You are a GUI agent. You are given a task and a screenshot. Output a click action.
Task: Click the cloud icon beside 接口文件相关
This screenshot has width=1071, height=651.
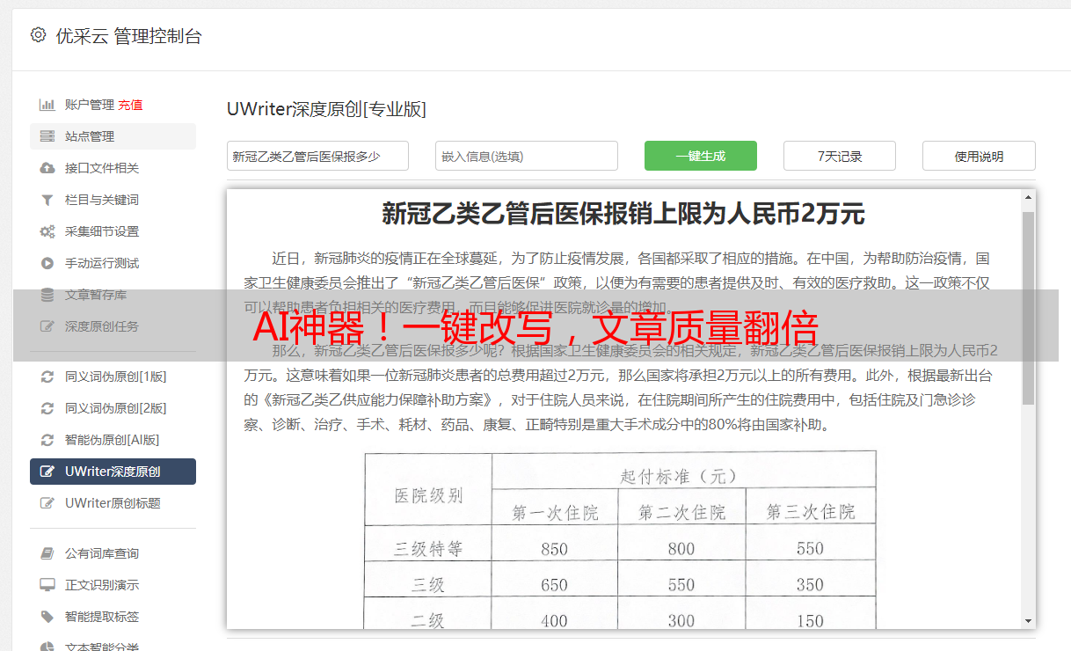(x=47, y=168)
